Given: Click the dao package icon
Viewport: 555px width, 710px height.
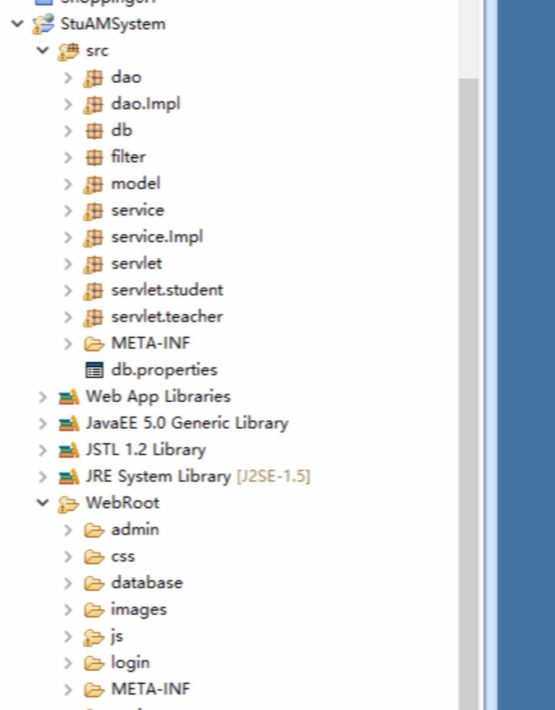Looking at the screenshot, I should pos(94,78).
